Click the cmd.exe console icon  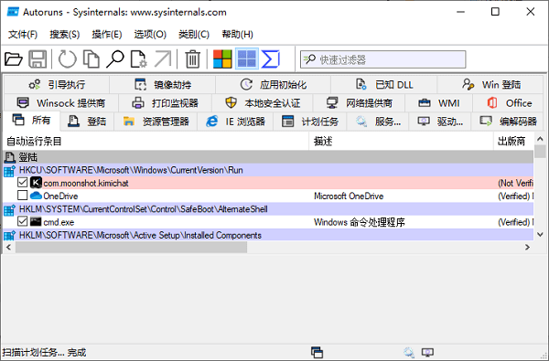[36, 221]
